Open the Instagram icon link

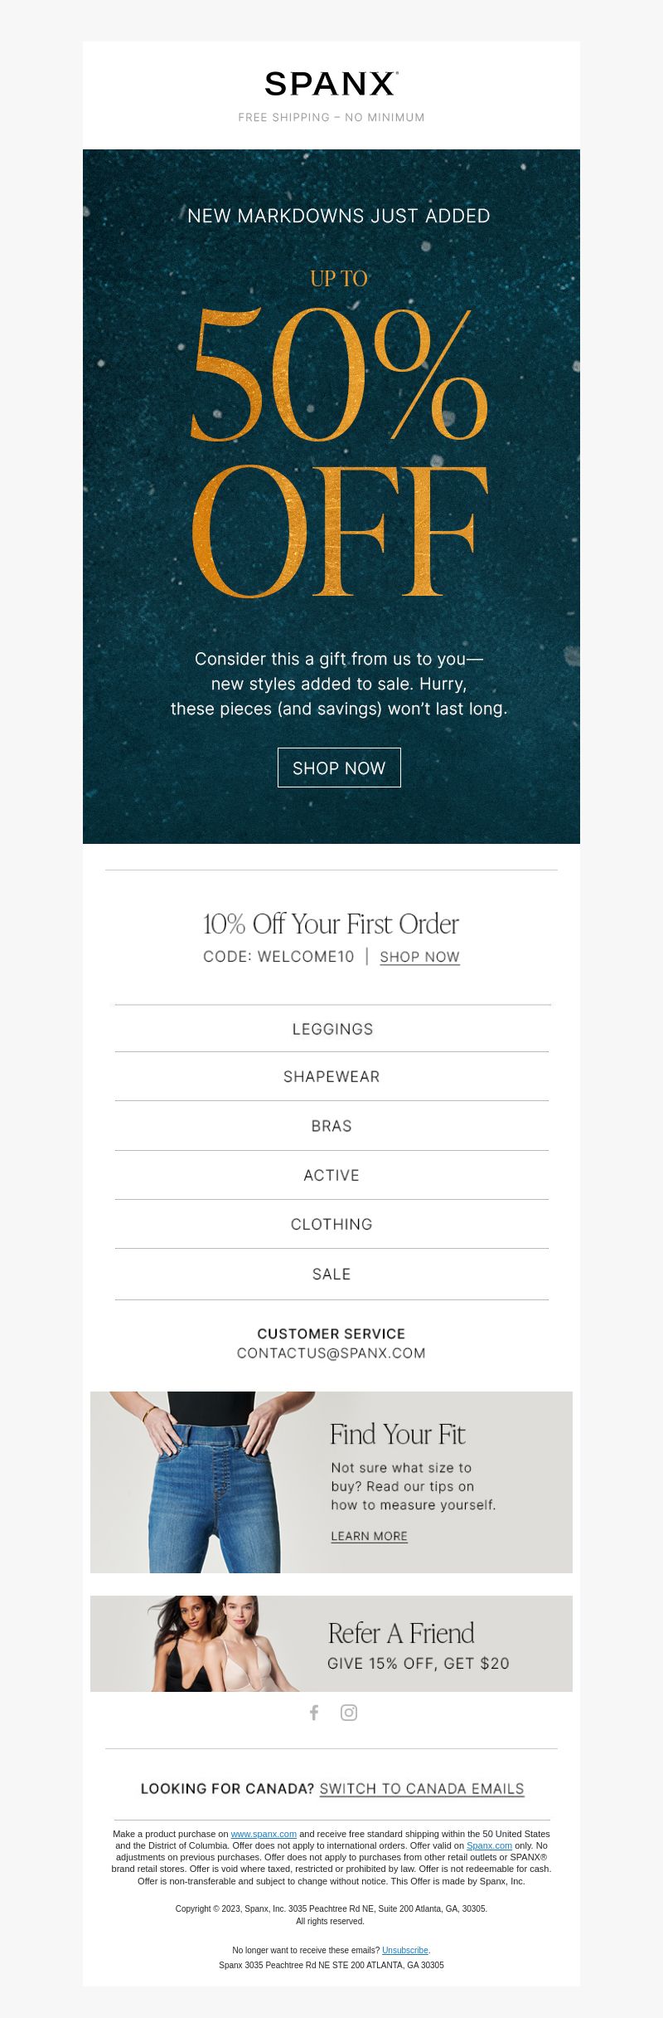coord(349,1713)
